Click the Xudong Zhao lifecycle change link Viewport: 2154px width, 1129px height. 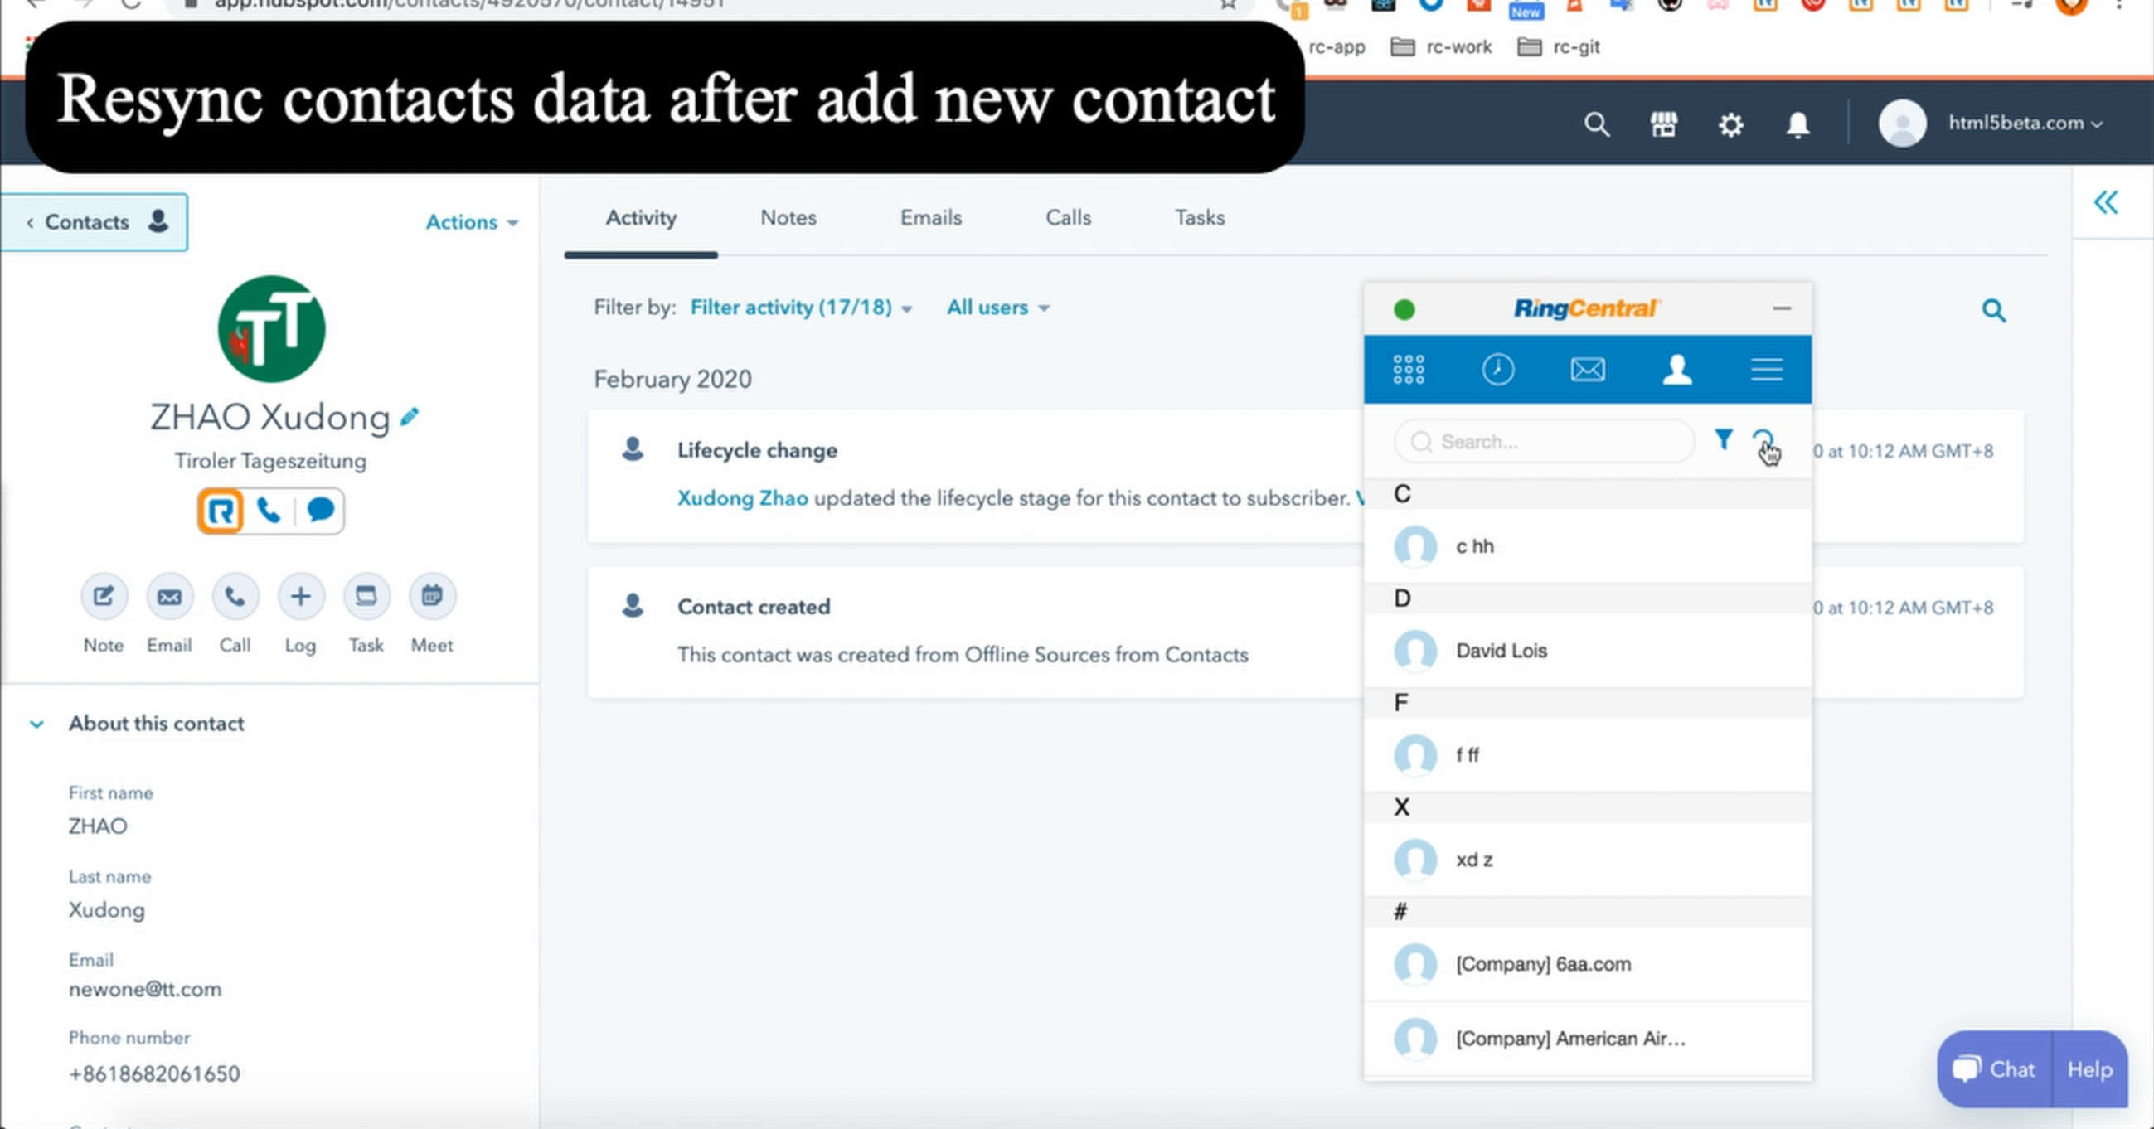tap(742, 497)
